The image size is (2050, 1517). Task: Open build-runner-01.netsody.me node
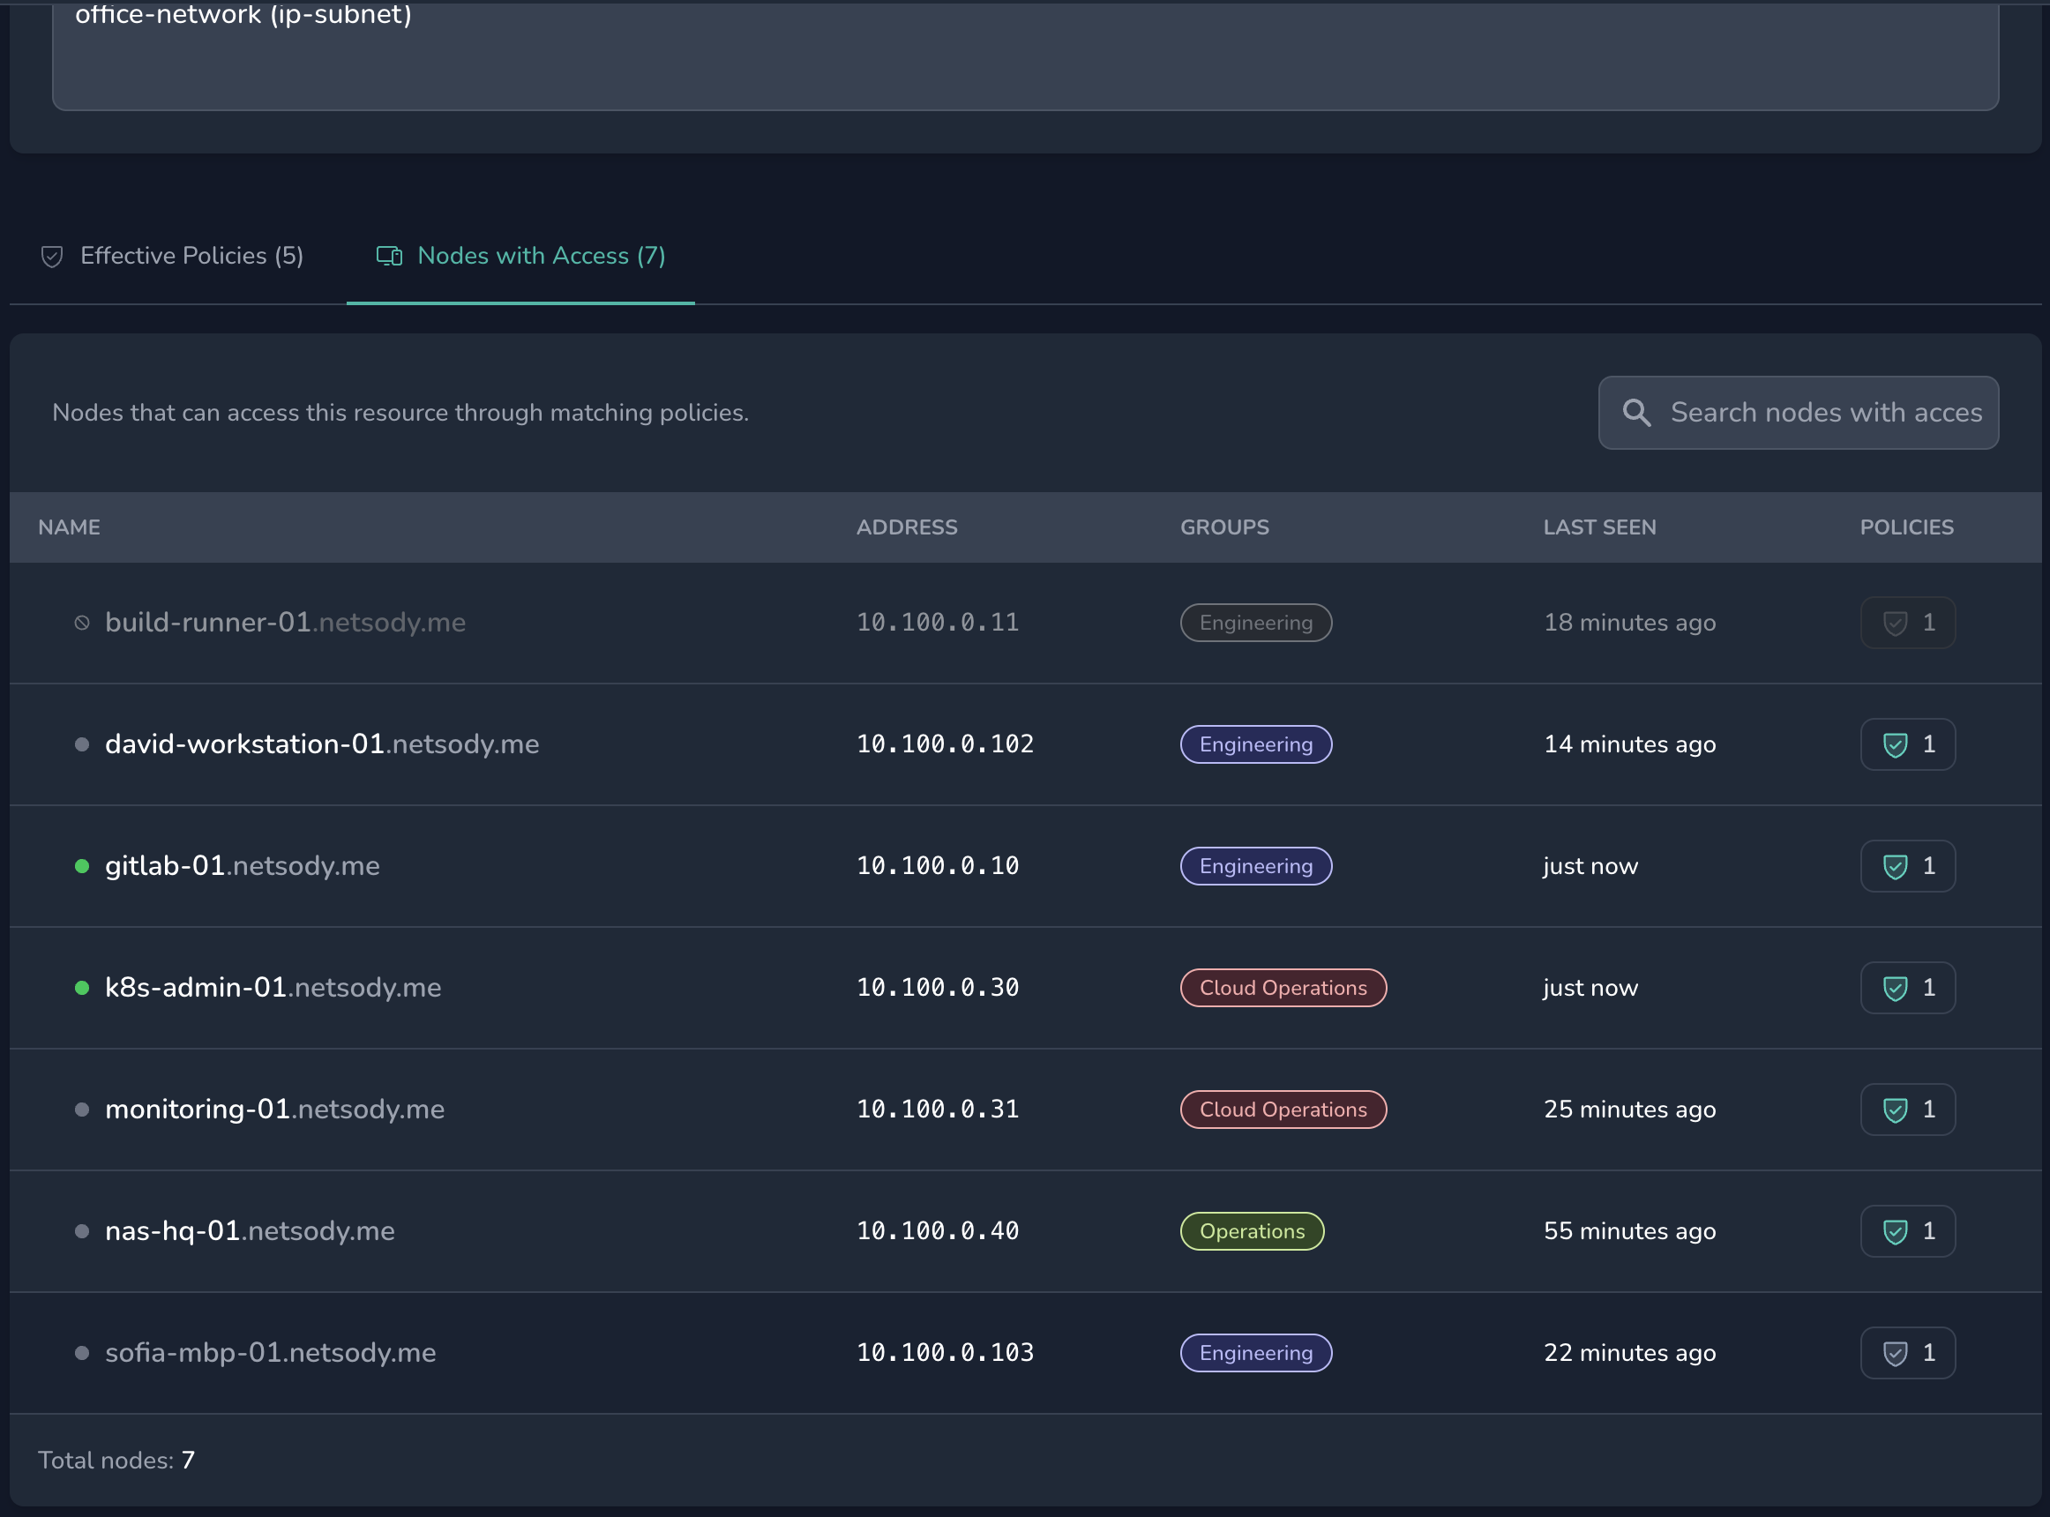coord(285,623)
